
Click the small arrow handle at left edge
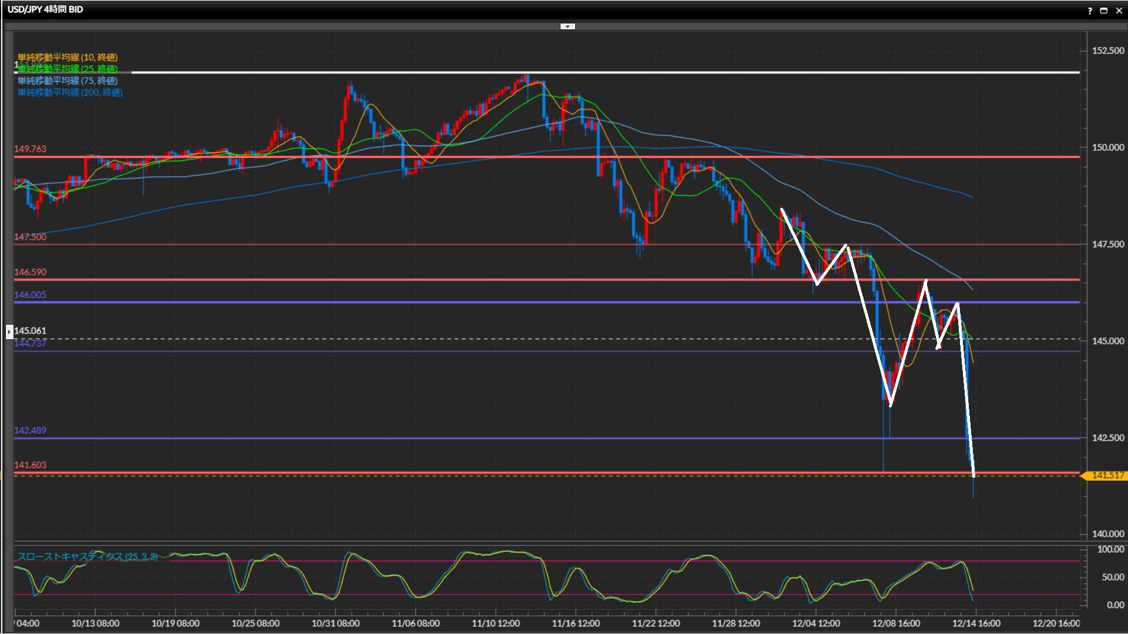coord(9,332)
